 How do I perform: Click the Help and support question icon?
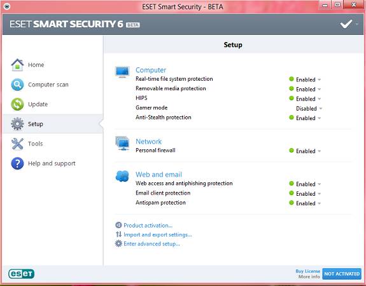pos(17,163)
